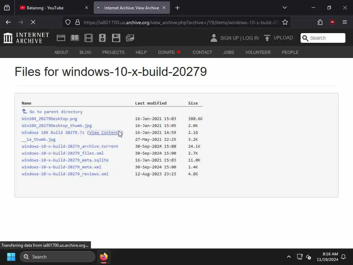The image size is (353, 265).
Task: Open the notifications bell icon
Action: [344, 257]
